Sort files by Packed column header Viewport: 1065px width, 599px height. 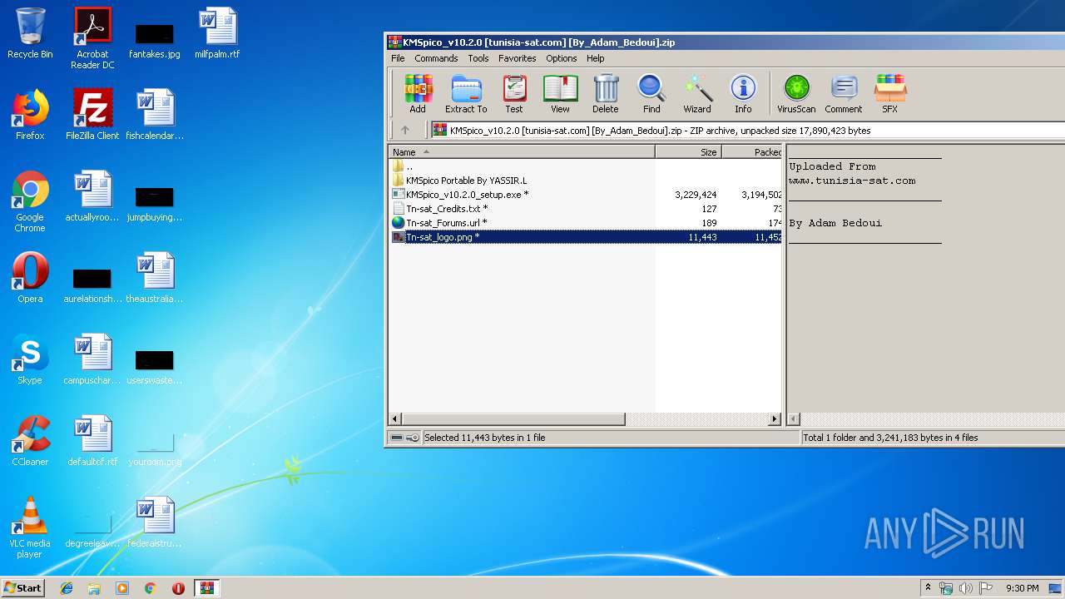pyautogui.click(x=752, y=152)
